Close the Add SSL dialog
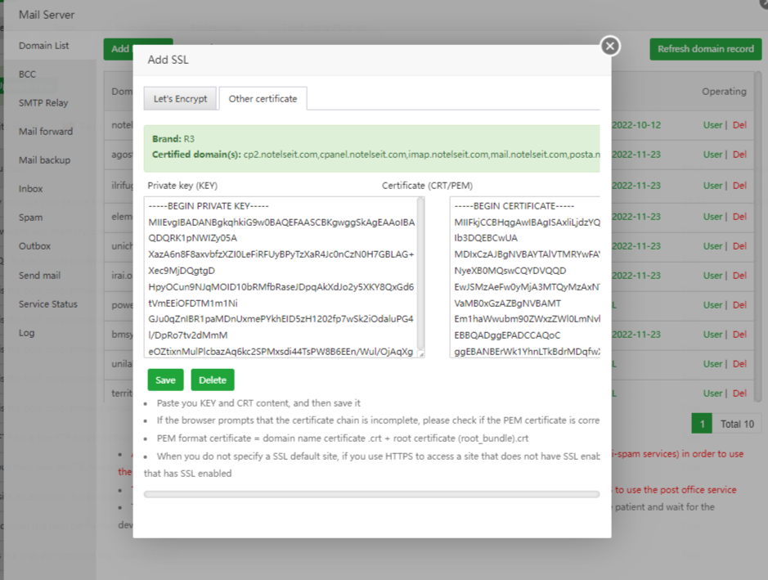Viewport: 768px width, 580px height. pos(610,46)
